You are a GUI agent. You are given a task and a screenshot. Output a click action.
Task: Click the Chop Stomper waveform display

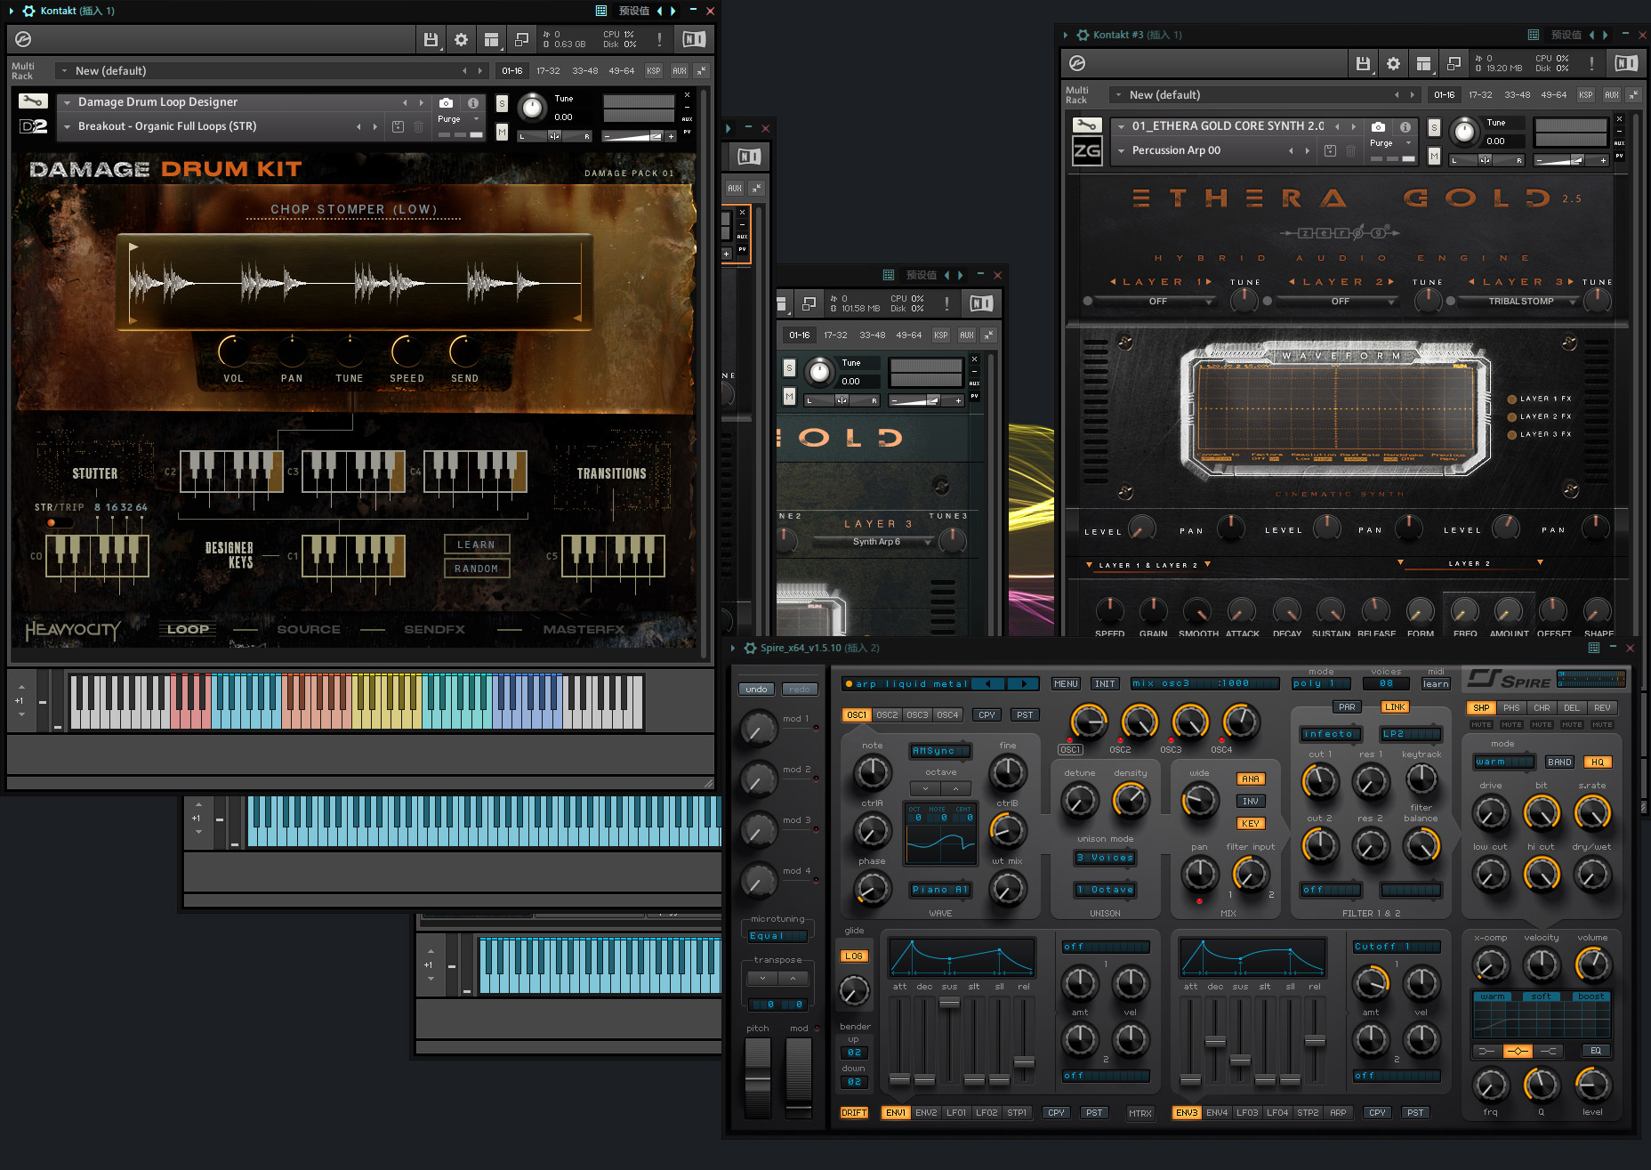pyautogui.click(x=355, y=283)
